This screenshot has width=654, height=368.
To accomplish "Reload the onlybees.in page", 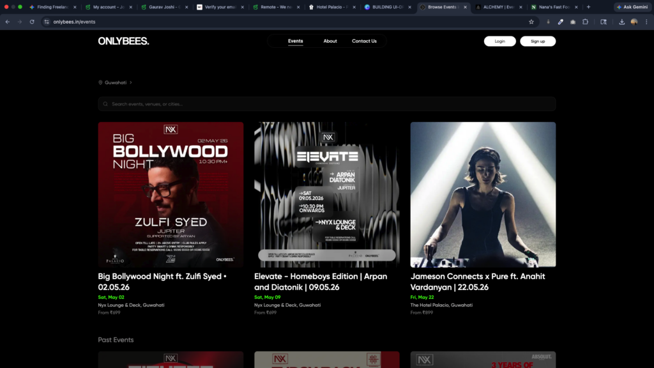I will pyautogui.click(x=32, y=22).
